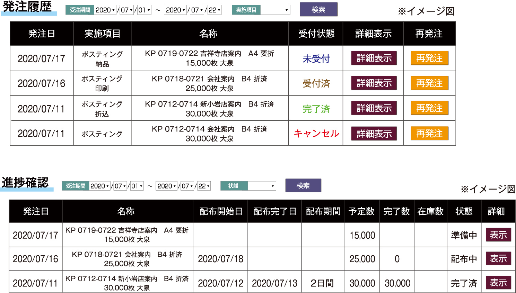Click the red キャンセル status text
The height and width of the screenshot is (293, 516).
(x=316, y=134)
